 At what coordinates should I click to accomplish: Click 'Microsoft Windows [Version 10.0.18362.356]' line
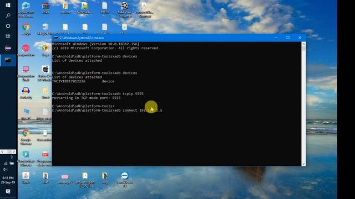[95, 44]
